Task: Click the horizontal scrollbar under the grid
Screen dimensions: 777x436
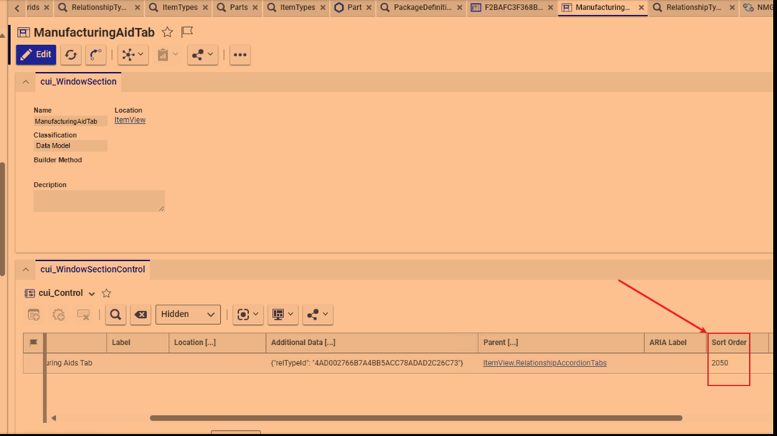Action: click(415, 418)
